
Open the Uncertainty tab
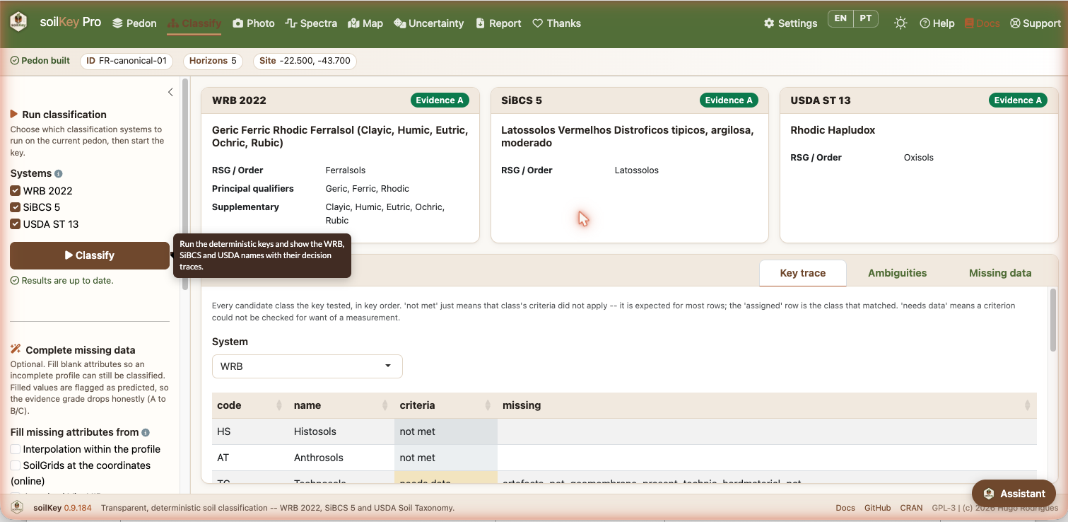(429, 23)
